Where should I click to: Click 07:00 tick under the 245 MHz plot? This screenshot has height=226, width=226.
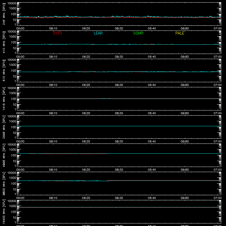[x=218, y=29]
